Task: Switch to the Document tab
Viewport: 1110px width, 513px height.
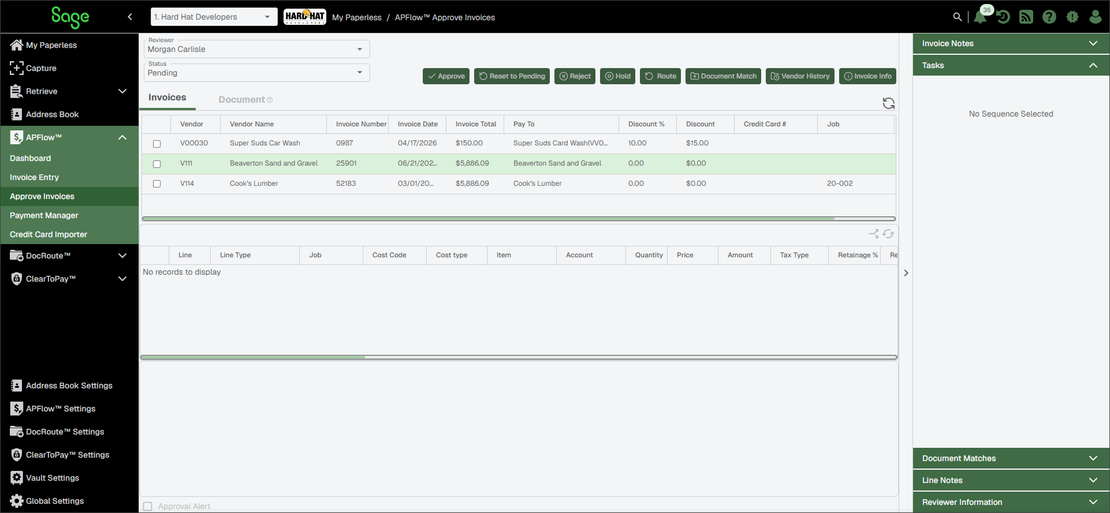Action: [241, 100]
